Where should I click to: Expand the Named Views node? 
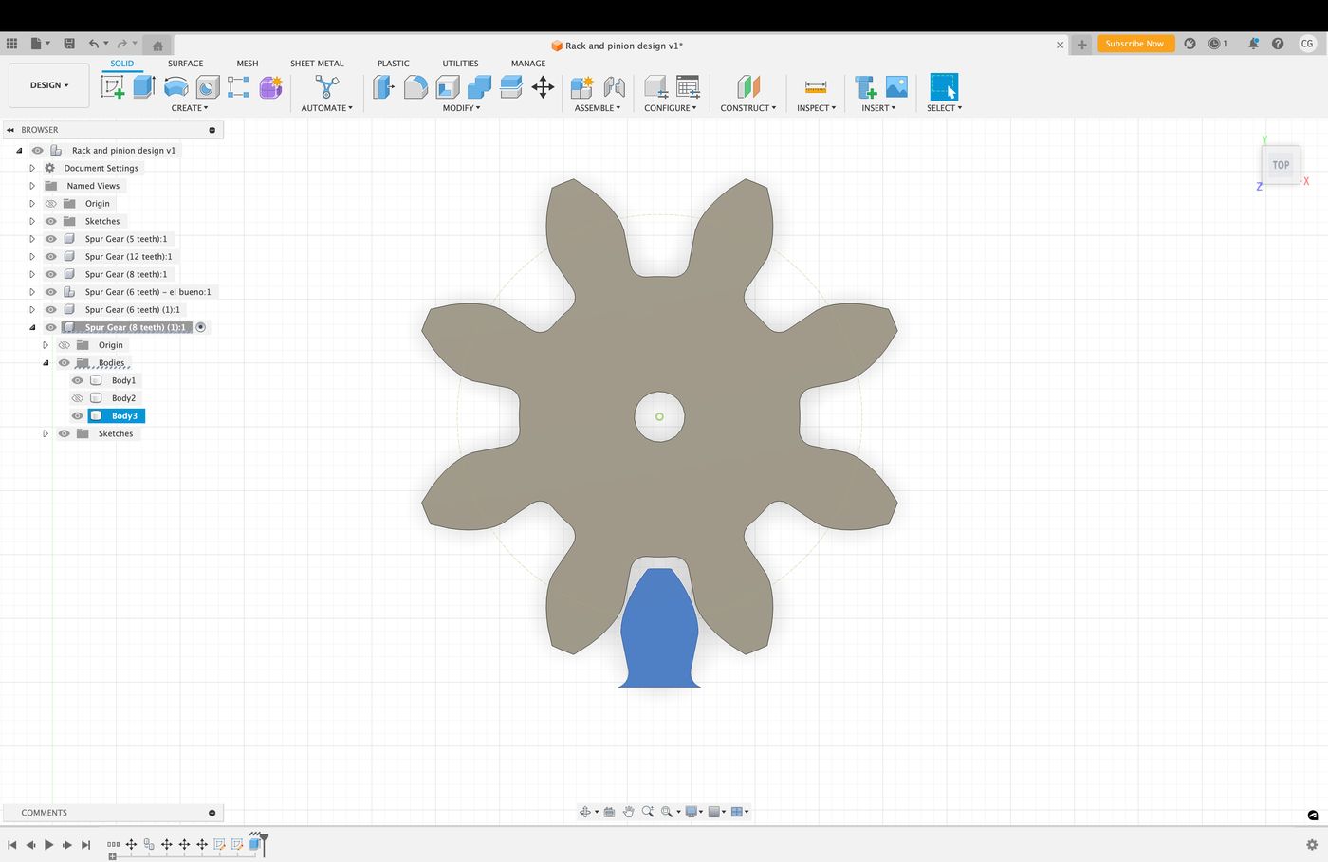(x=32, y=186)
